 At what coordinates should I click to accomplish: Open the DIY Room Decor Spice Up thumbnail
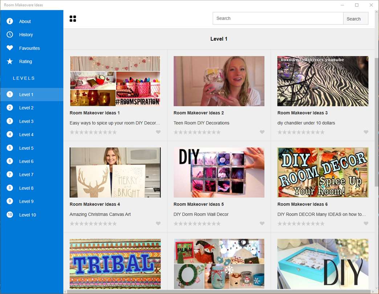coord(323,172)
